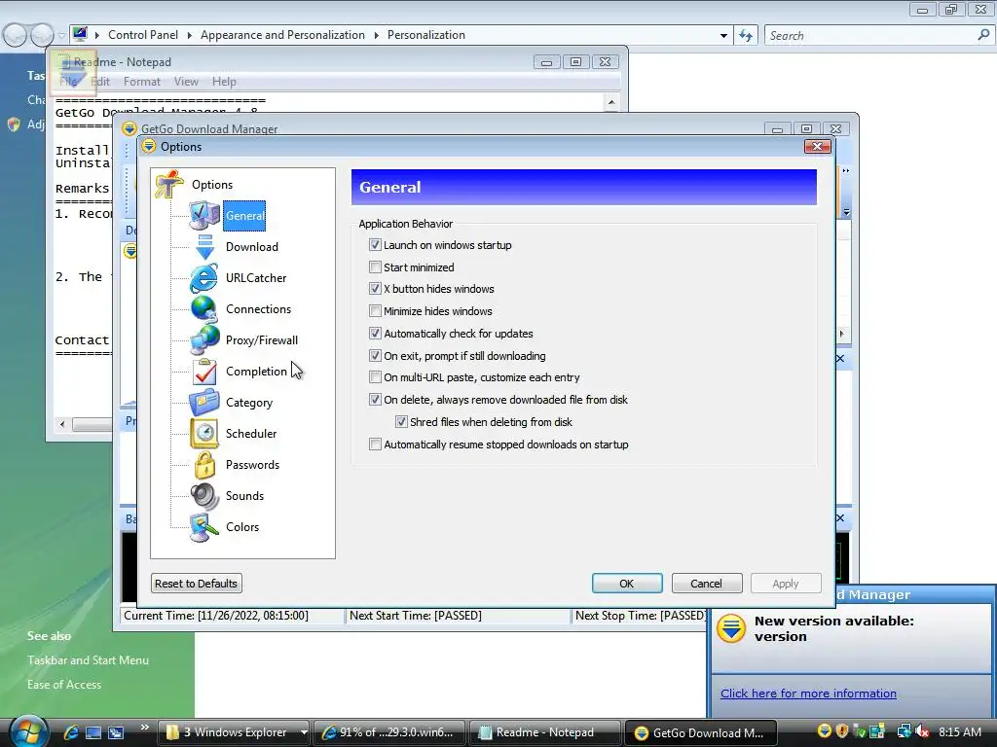This screenshot has height=747, width=997.
Task: Click GetGo icon in system tray
Action: point(824,731)
